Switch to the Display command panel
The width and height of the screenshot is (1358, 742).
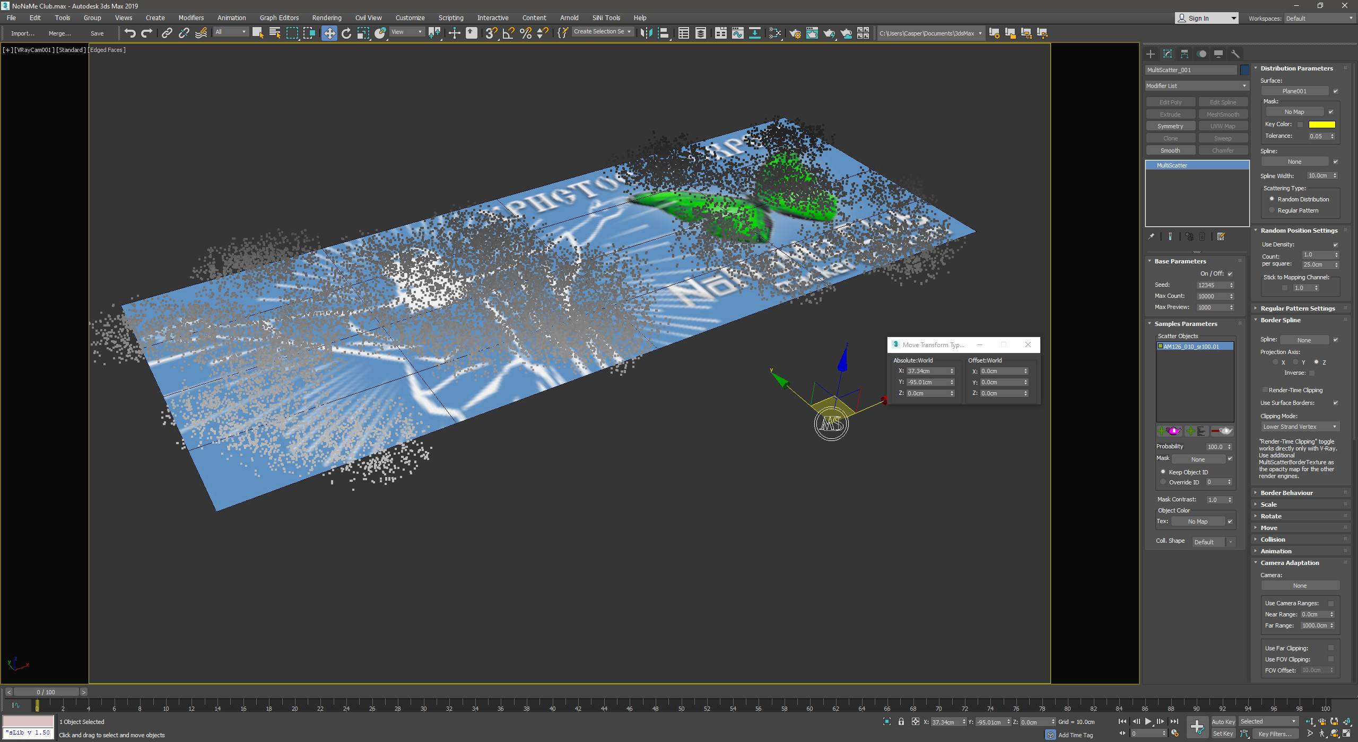(1218, 54)
